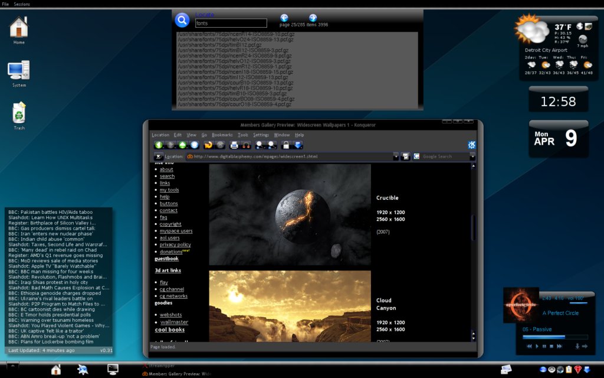This screenshot has height=378, width=604.
Task: Open the Settings menu in Konqueror
Action: point(261,135)
